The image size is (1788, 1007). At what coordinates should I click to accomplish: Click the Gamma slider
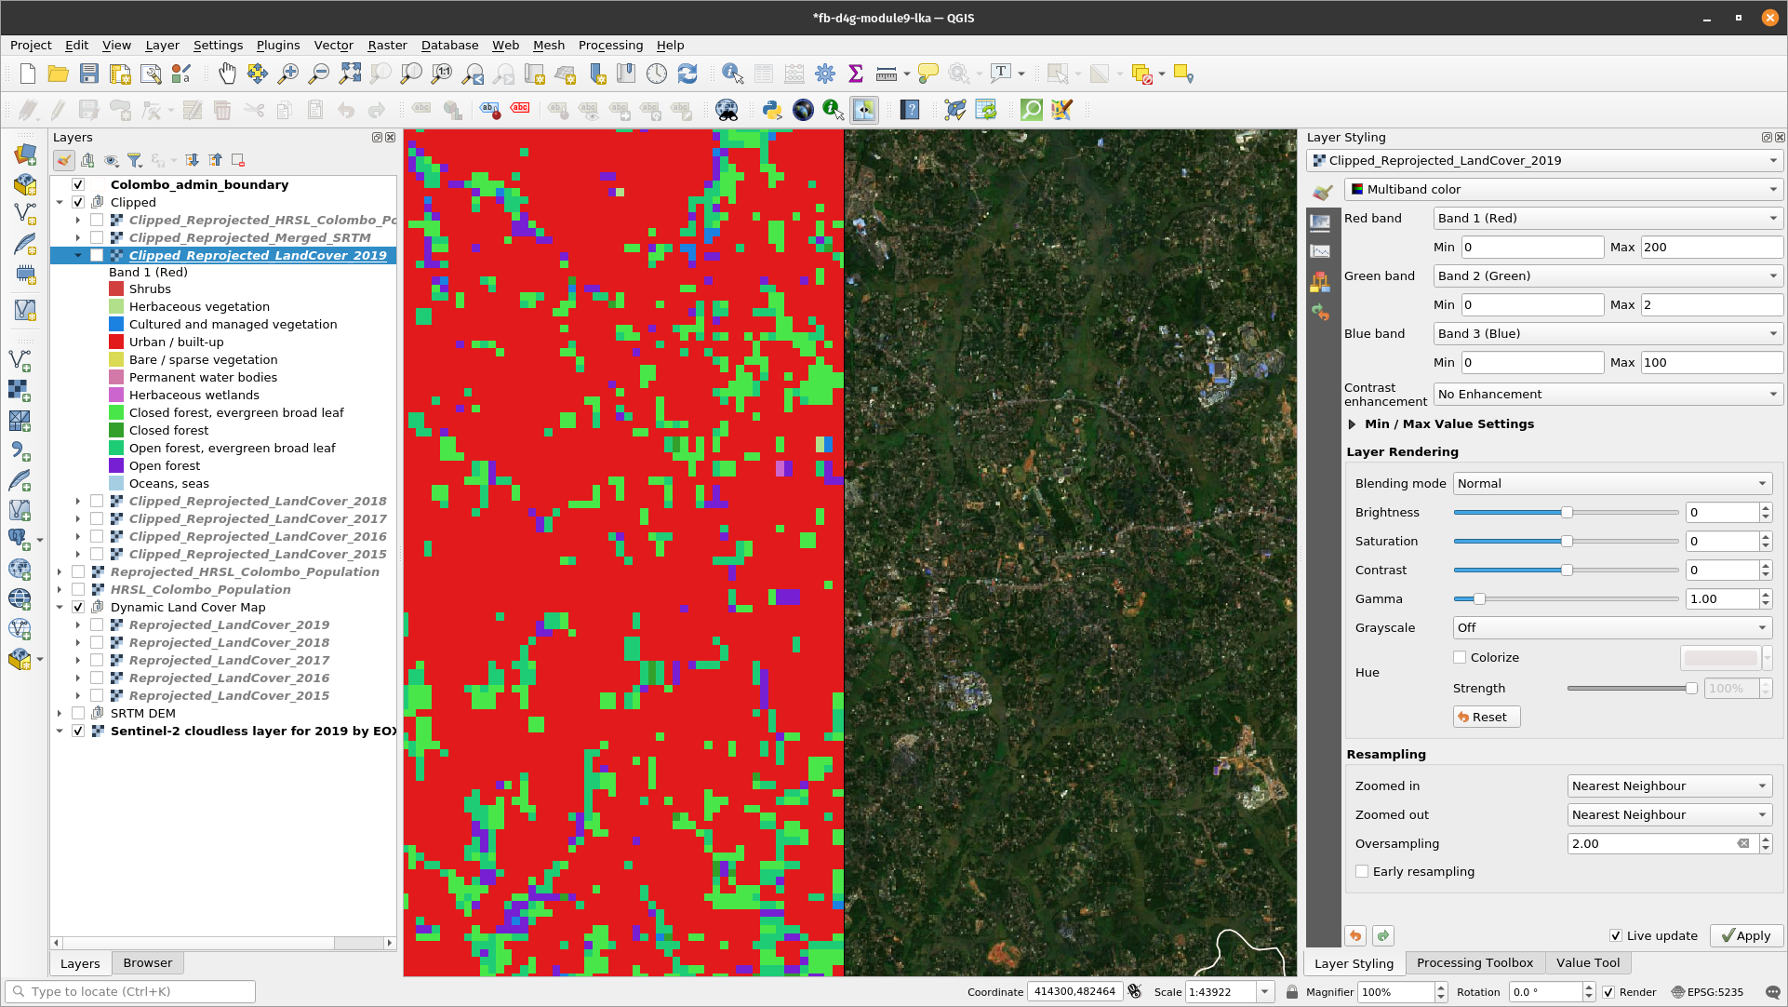coord(1567,599)
